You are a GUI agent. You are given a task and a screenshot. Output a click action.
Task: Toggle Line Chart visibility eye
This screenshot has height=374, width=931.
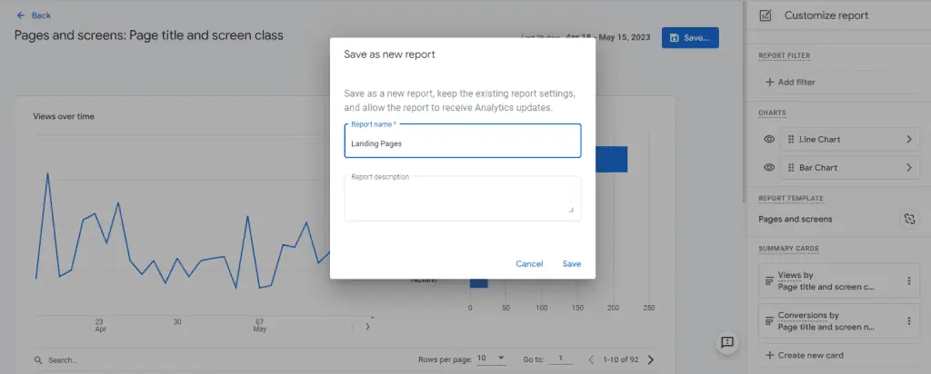(x=768, y=140)
